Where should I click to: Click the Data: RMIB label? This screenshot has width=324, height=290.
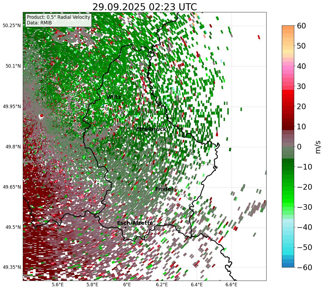pyautogui.click(x=39, y=23)
